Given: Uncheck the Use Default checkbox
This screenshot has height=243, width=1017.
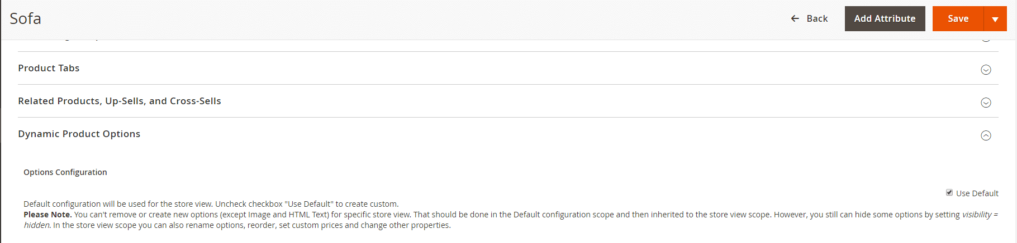Looking at the screenshot, I should (949, 192).
